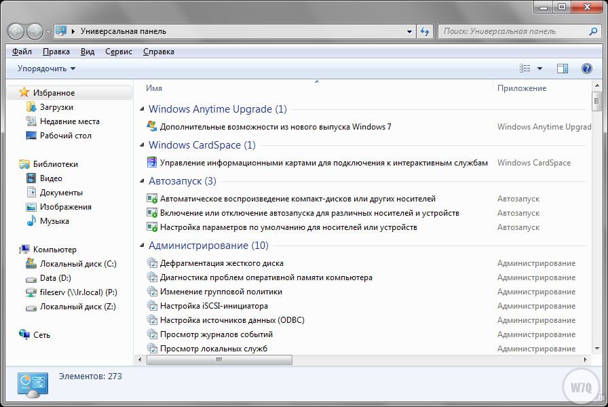Screen dimensions: 608x407
Task: Click the magnifier search icon
Action: coord(593,31)
